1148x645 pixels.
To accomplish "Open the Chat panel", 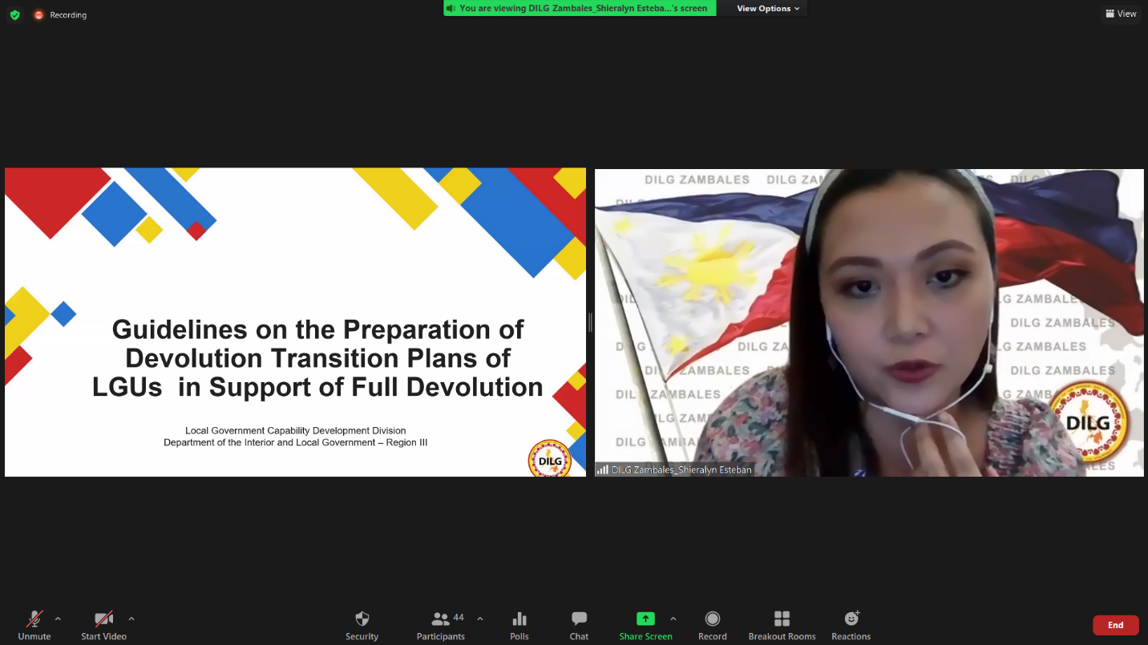I will click(579, 625).
